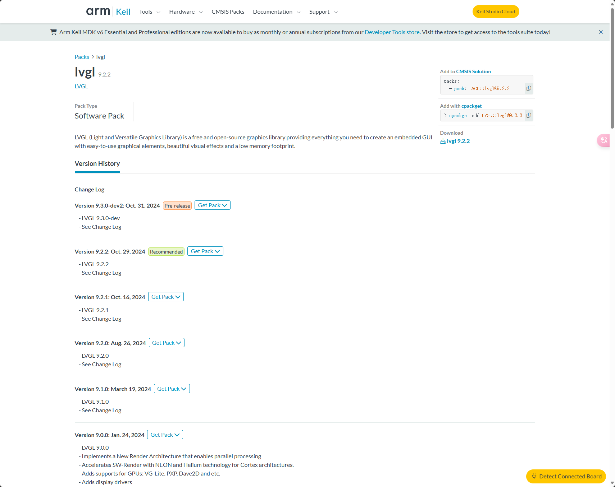The image size is (615, 487).
Task: Click the 'Version 9.0.0: Jan. 24, 2024' heading
Action: pos(109,435)
